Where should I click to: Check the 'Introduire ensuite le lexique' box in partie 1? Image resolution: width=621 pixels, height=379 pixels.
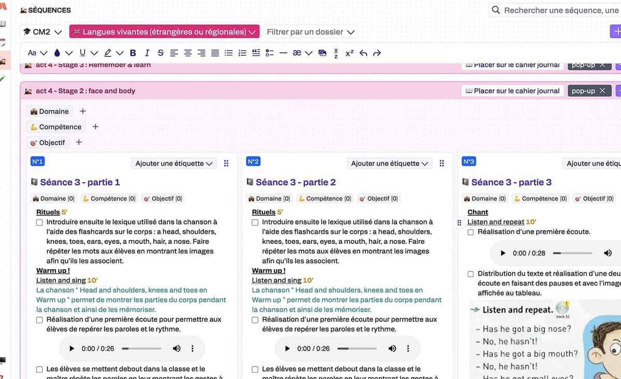tap(39, 222)
